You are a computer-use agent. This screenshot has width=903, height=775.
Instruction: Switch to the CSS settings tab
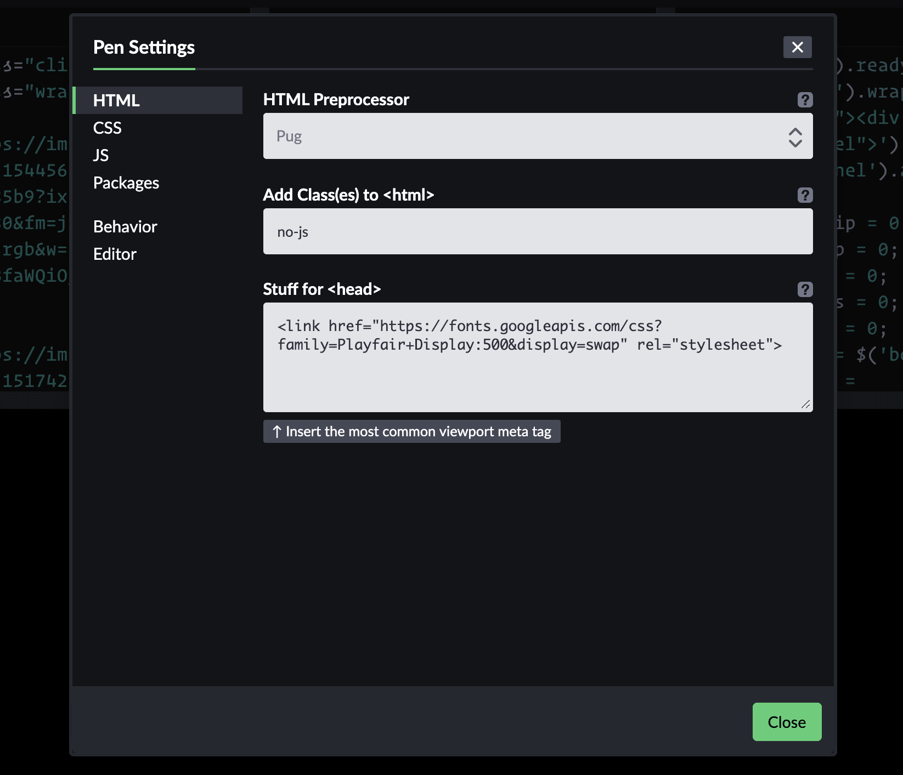pos(108,128)
